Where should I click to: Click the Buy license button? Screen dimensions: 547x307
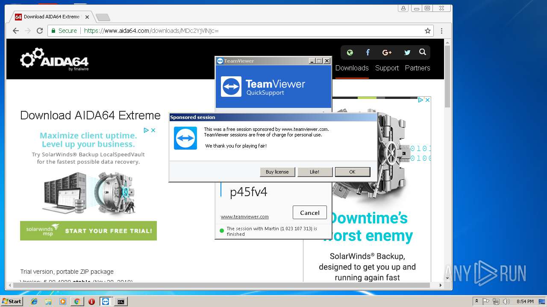[x=277, y=172]
